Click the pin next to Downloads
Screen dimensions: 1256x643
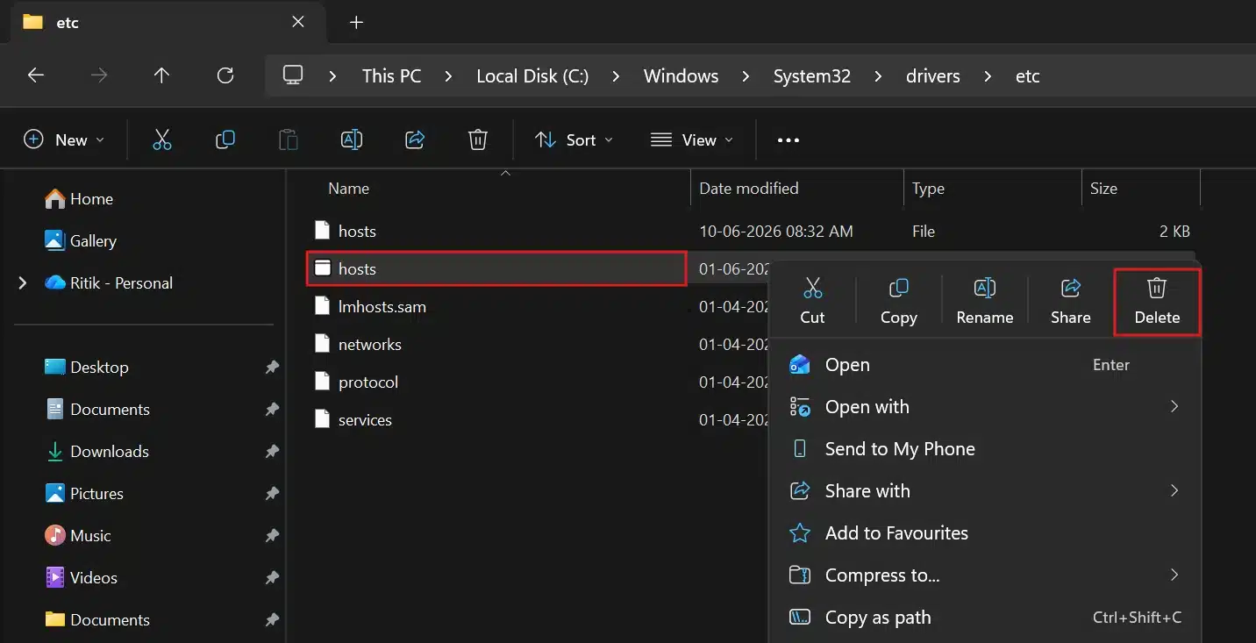point(272,452)
